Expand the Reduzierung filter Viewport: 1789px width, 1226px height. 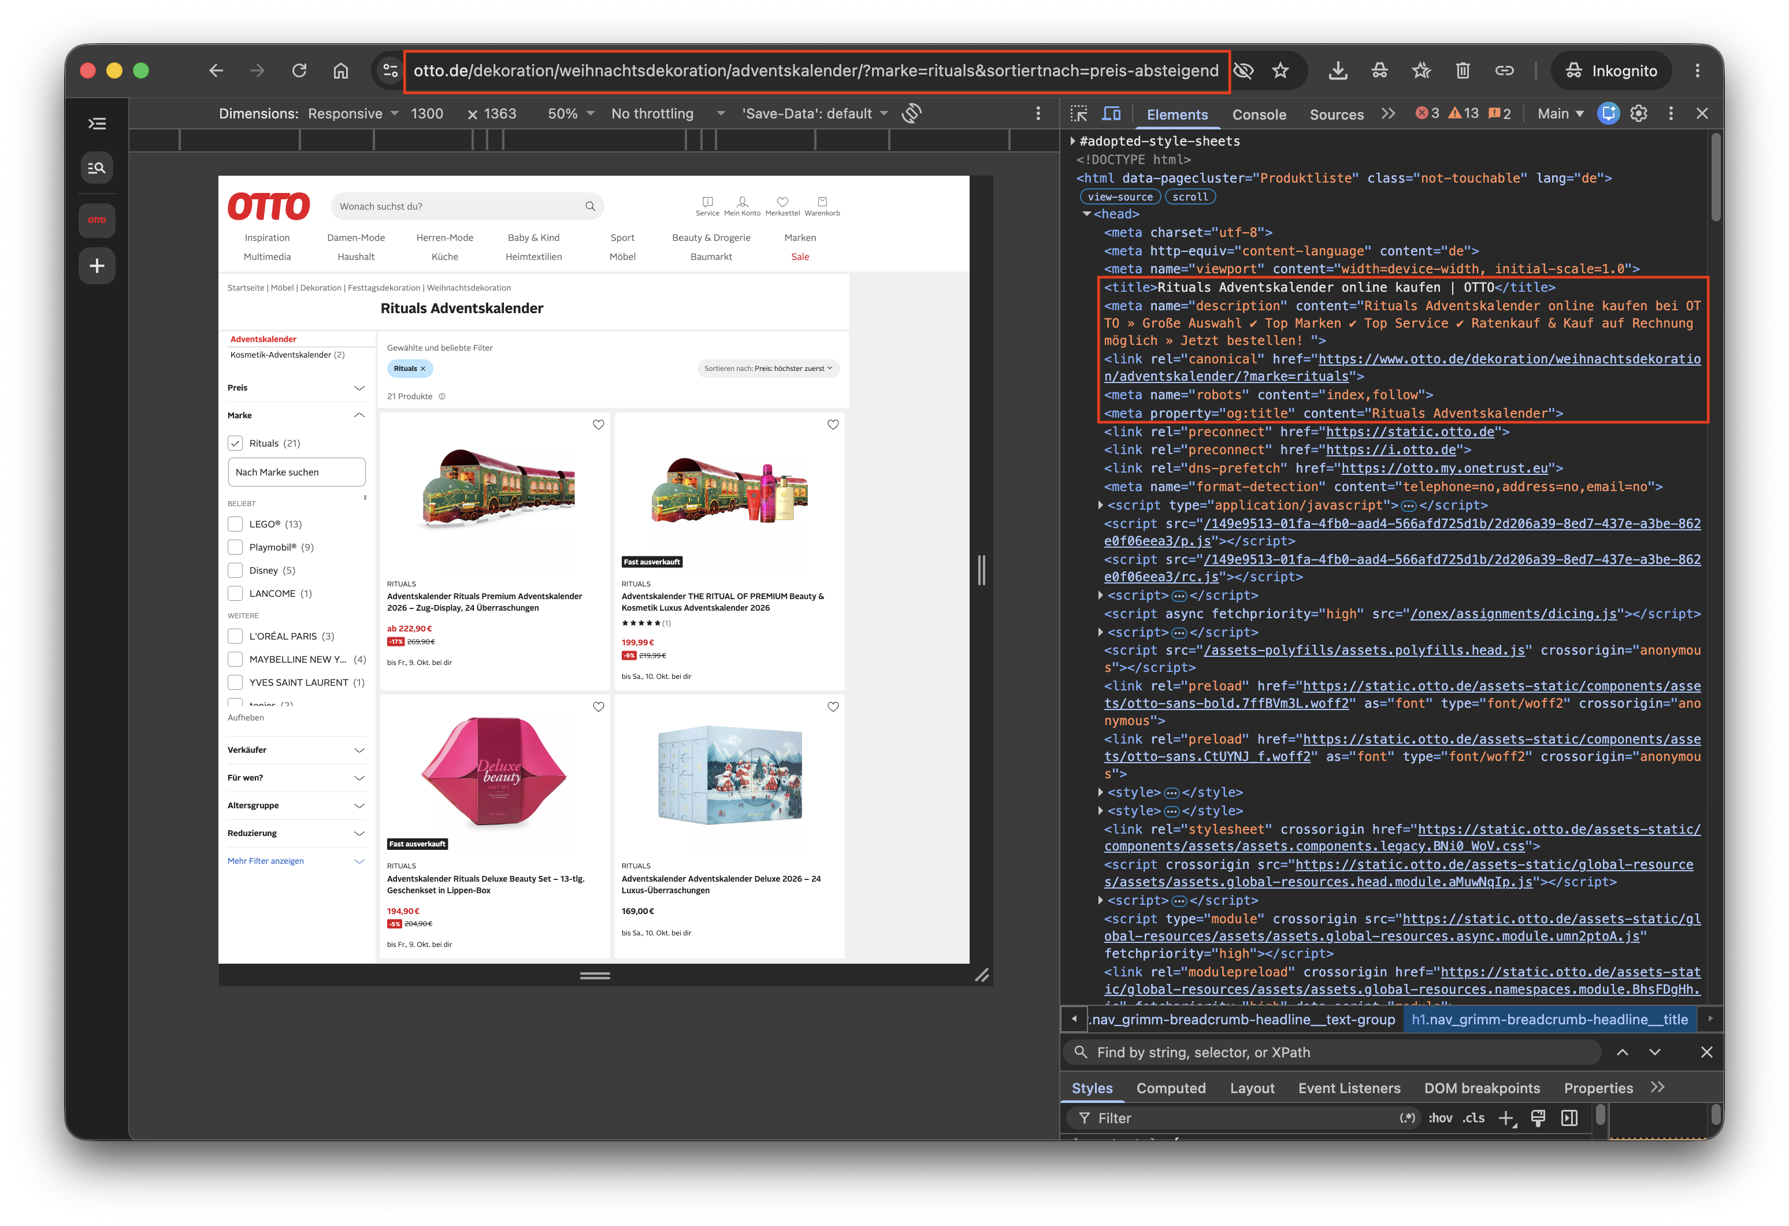coord(296,834)
